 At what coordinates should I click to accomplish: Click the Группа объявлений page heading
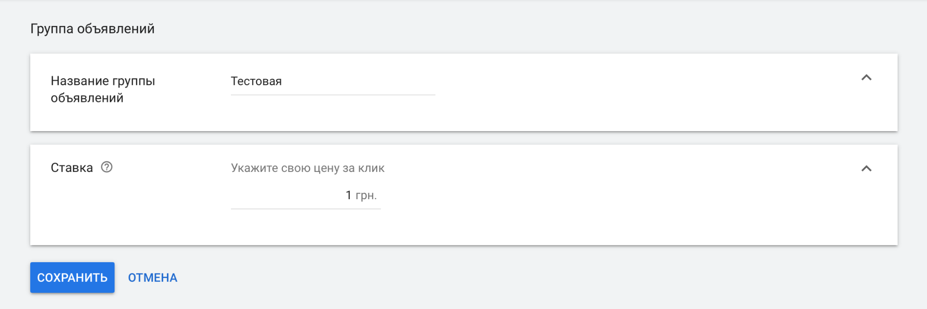[x=92, y=29]
